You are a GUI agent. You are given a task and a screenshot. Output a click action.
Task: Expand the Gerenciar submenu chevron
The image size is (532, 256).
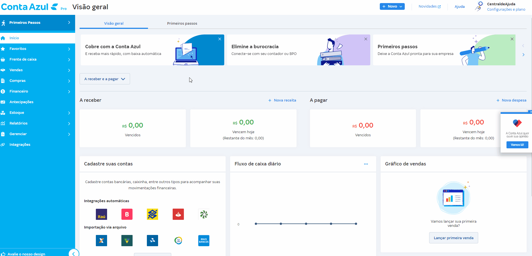click(69, 134)
